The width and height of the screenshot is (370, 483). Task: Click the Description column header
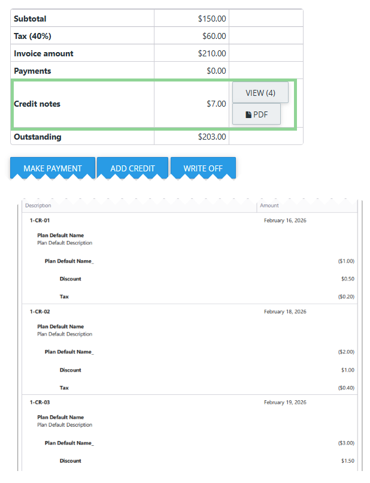coord(38,206)
